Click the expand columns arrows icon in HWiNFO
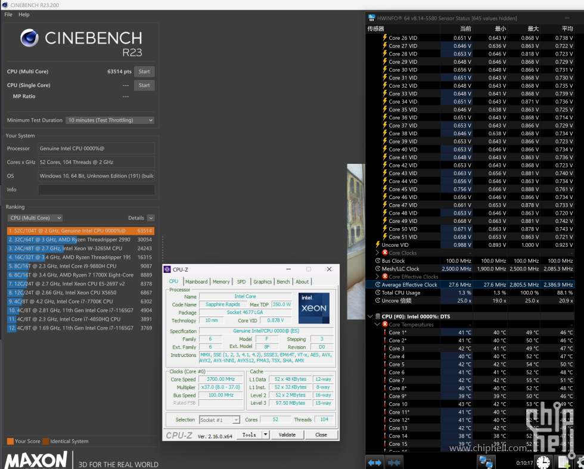The height and width of the screenshot is (469, 584). point(374,462)
